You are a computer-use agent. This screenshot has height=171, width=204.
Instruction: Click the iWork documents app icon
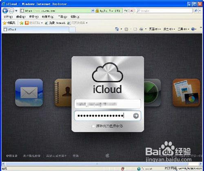click(186, 93)
